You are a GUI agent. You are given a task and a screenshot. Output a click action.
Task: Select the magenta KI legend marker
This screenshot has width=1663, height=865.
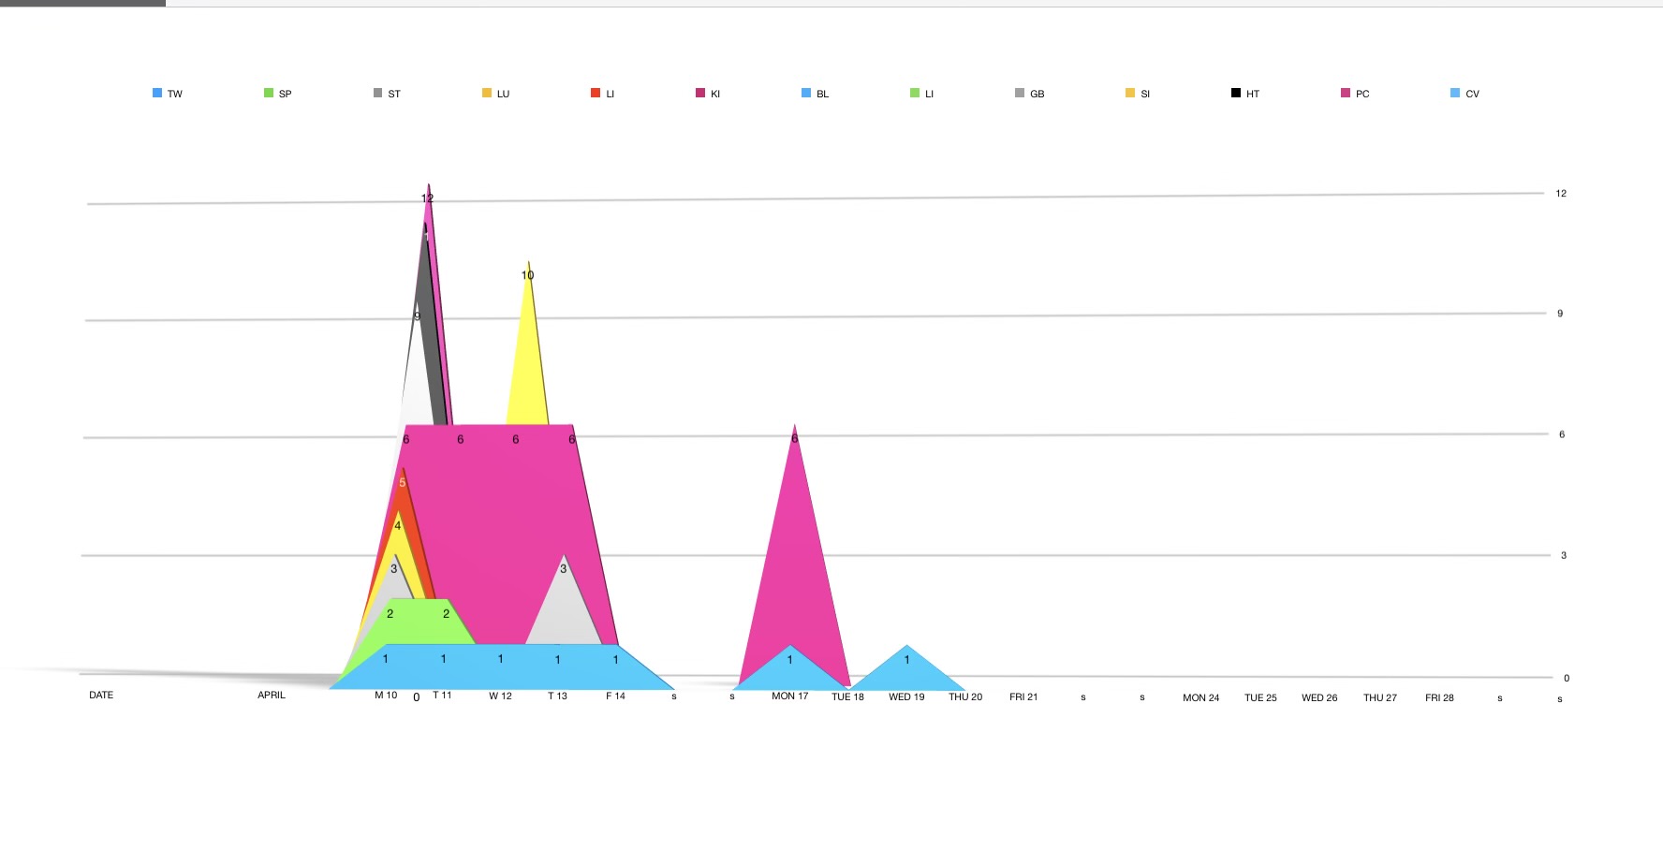(x=700, y=93)
